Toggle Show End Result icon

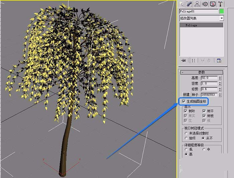(193, 61)
